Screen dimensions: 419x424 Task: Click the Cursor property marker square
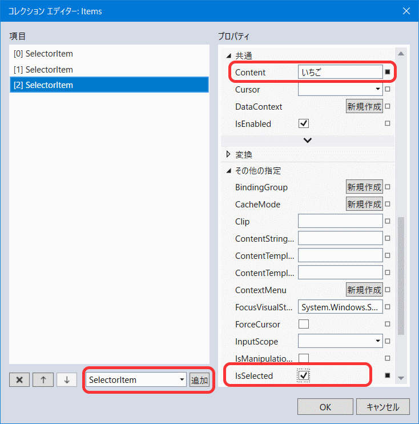point(388,89)
